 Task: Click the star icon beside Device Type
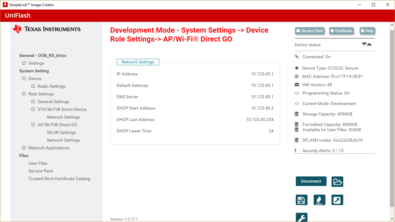pos(297,68)
